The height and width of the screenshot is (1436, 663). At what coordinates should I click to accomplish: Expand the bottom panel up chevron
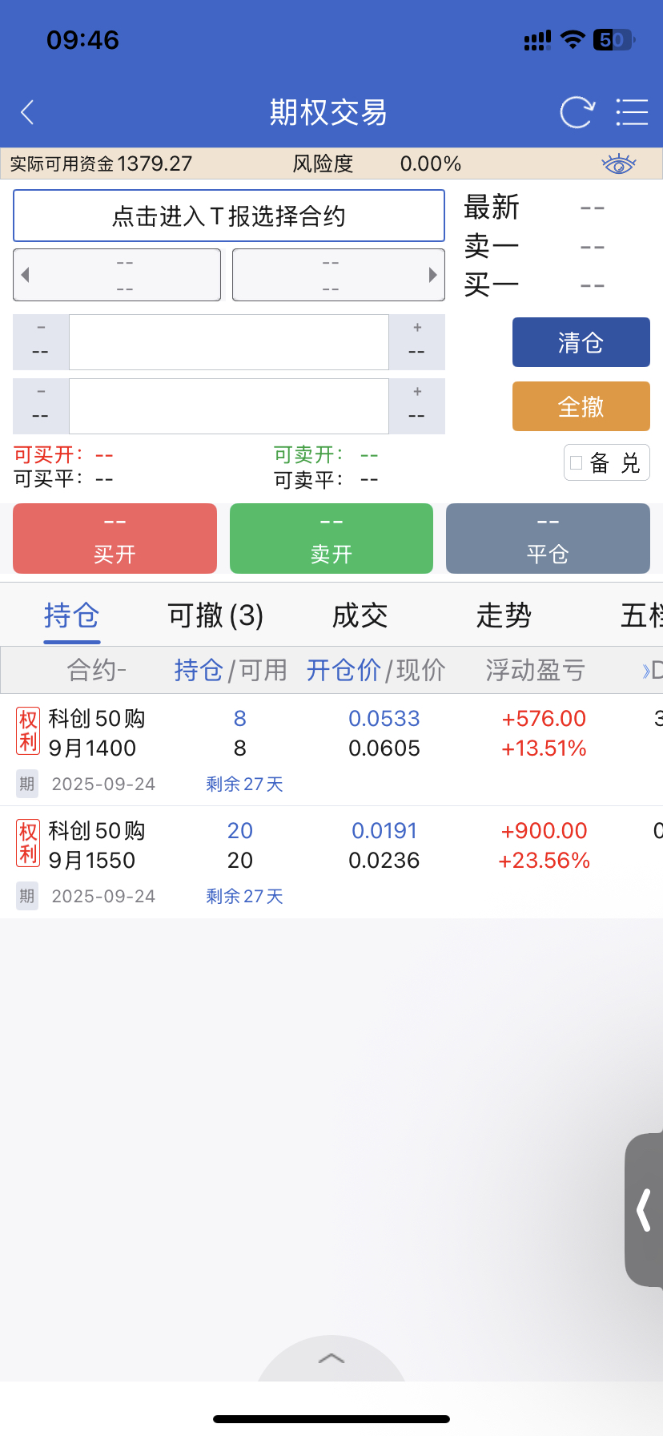point(331,1357)
